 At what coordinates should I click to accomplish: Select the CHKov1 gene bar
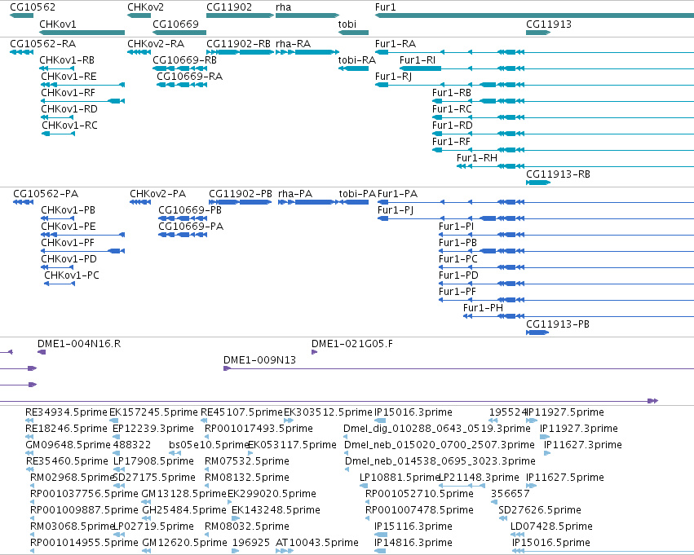(82, 33)
